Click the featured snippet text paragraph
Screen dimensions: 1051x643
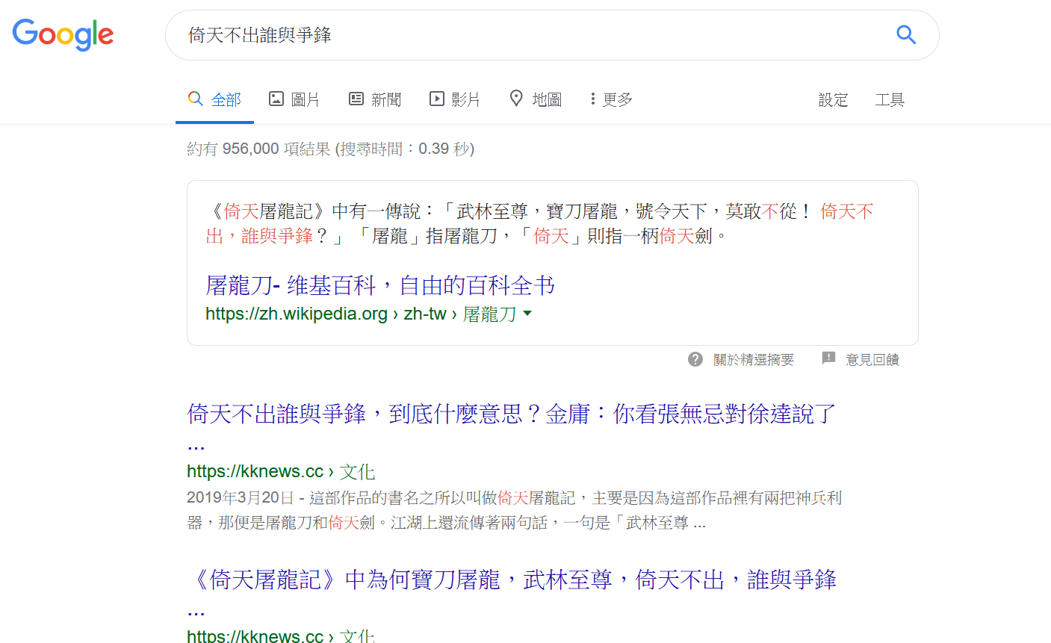[x=539, y=224]
